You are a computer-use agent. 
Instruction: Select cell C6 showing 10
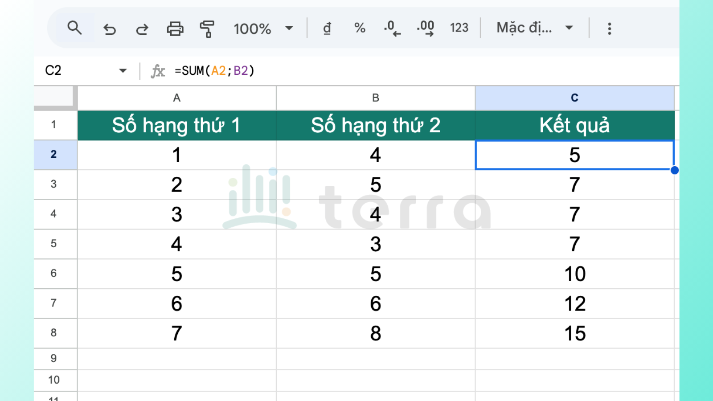tap(575, 274)
